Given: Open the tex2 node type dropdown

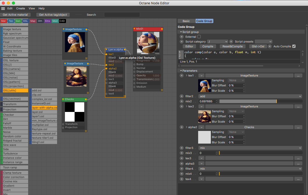Looking at the screenshot, I should coord(201,106).
